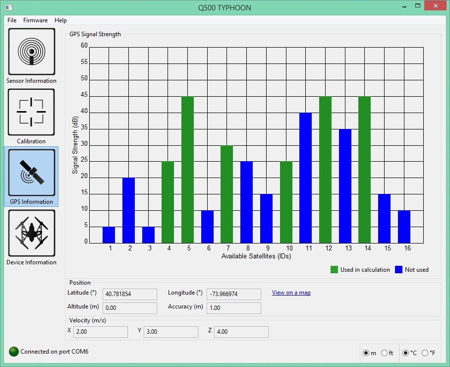
Task: Click the green bar for satellite 7
Action: [x=226, y=194]
